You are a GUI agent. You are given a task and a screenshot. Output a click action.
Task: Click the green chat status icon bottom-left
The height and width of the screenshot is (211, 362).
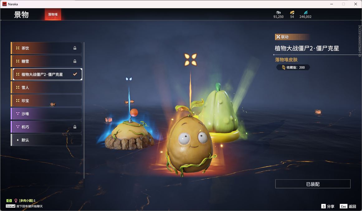coord(9,200)
